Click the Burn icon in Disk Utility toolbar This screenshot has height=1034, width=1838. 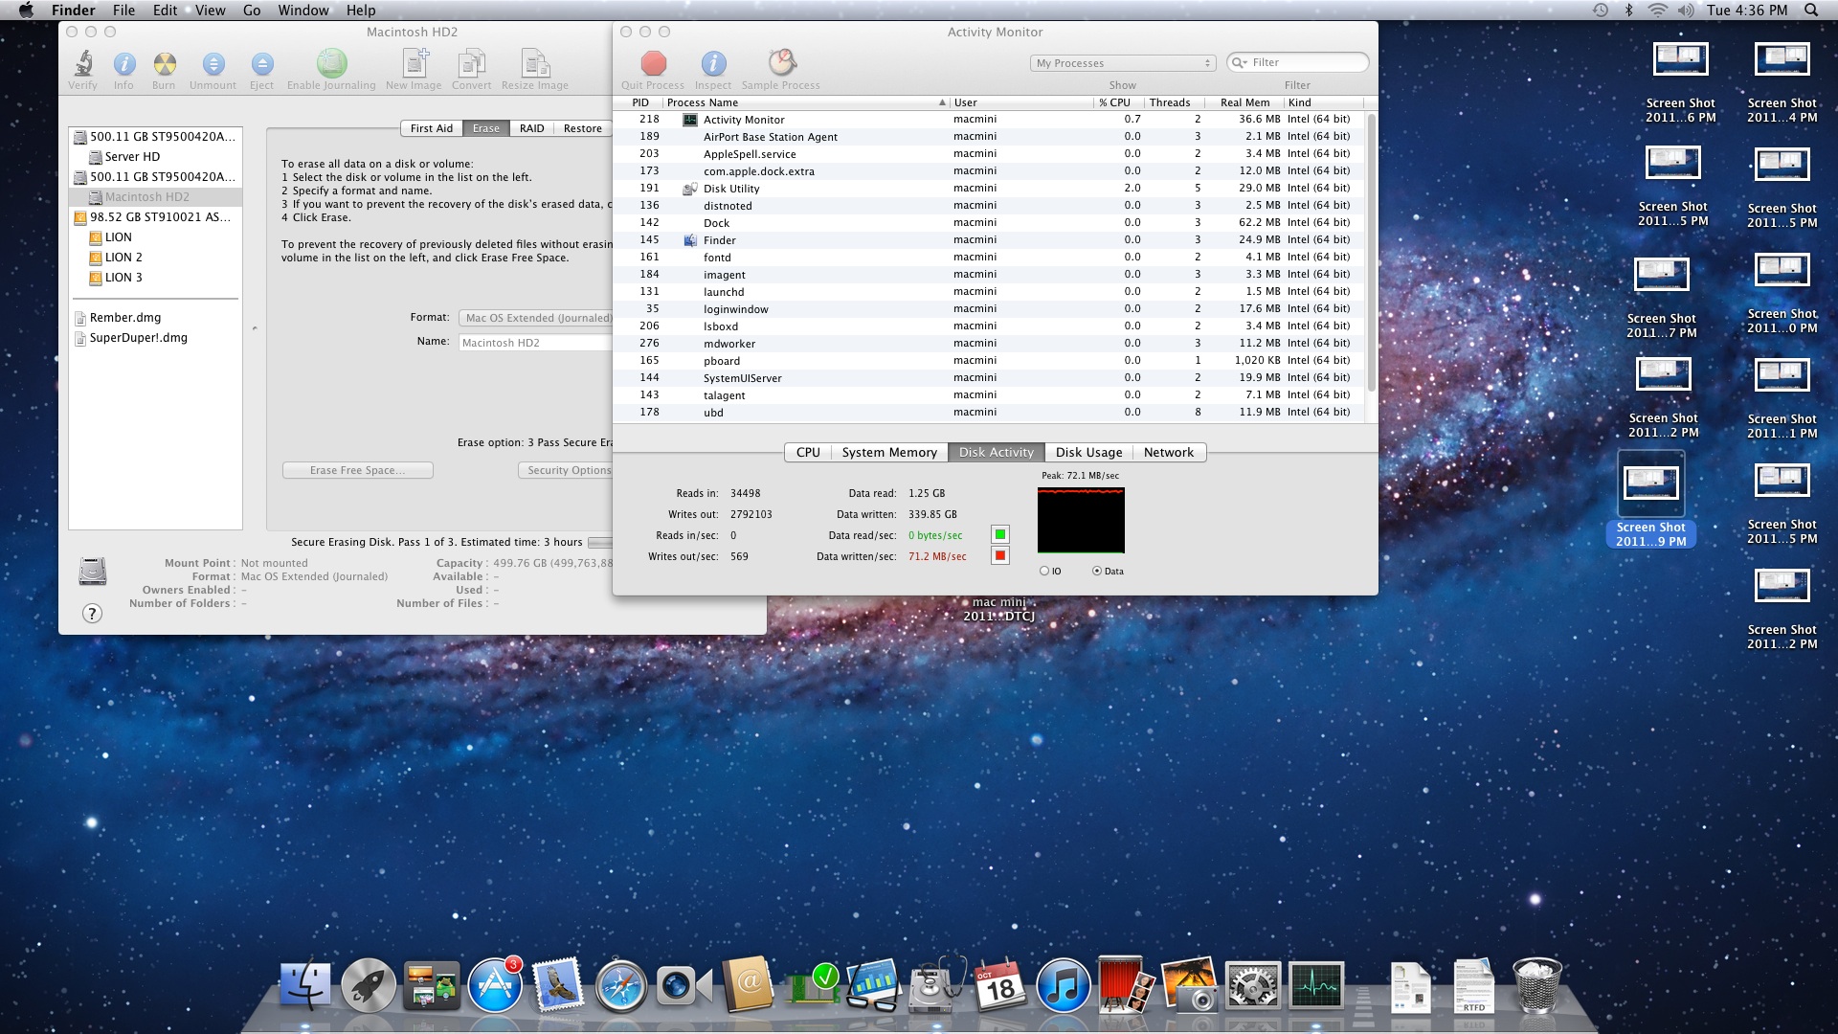pos(165,64)
